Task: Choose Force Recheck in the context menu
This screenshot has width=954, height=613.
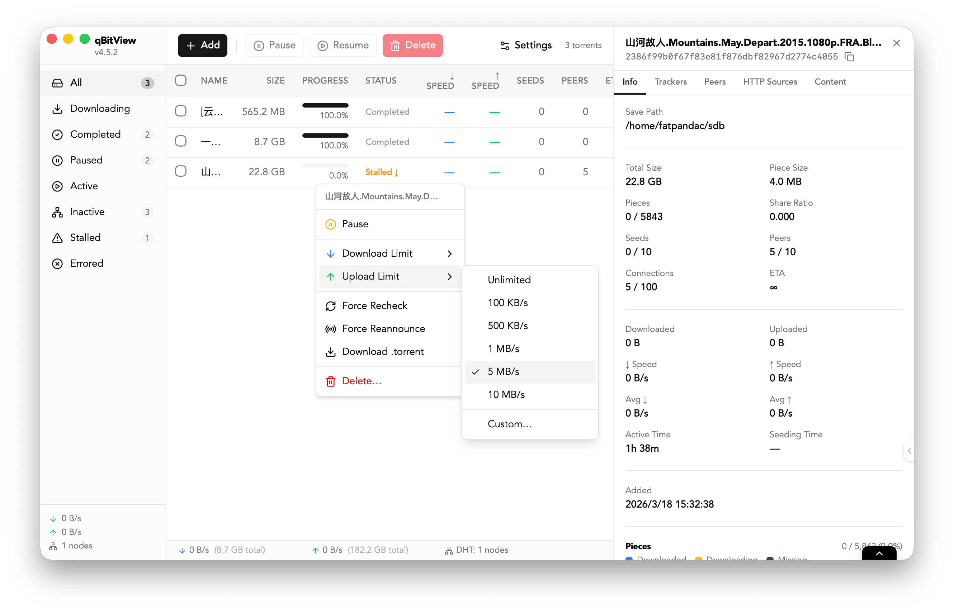Action: tap(390, 306)
